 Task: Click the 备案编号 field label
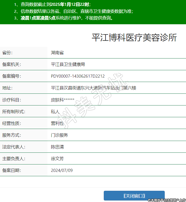pyautogui.click(x=12, y=76)
